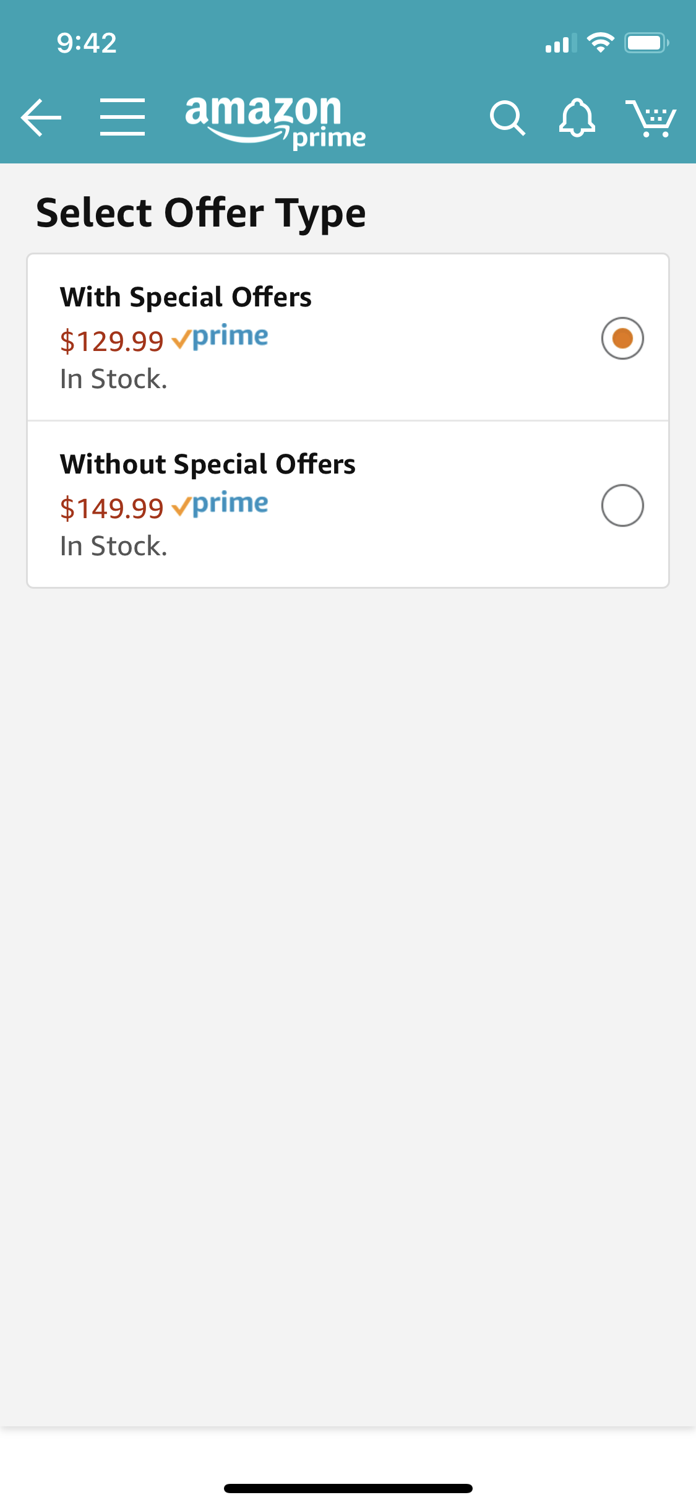The width and height of the screenshot is (696, 1508).
Task: Select the Without Special Offers radio button
Action: point(622,505)
